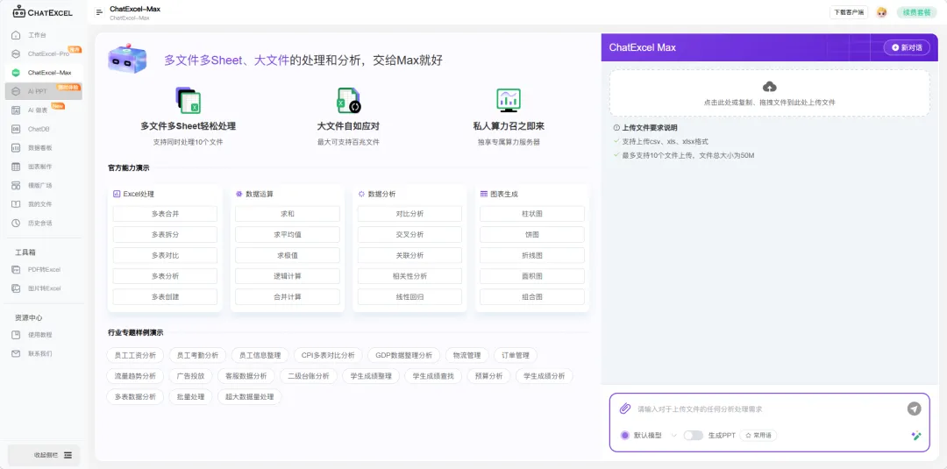Open the user avatar profile
Image resolution: width=947 pixels, height=469 pixels.
[882, 12]
